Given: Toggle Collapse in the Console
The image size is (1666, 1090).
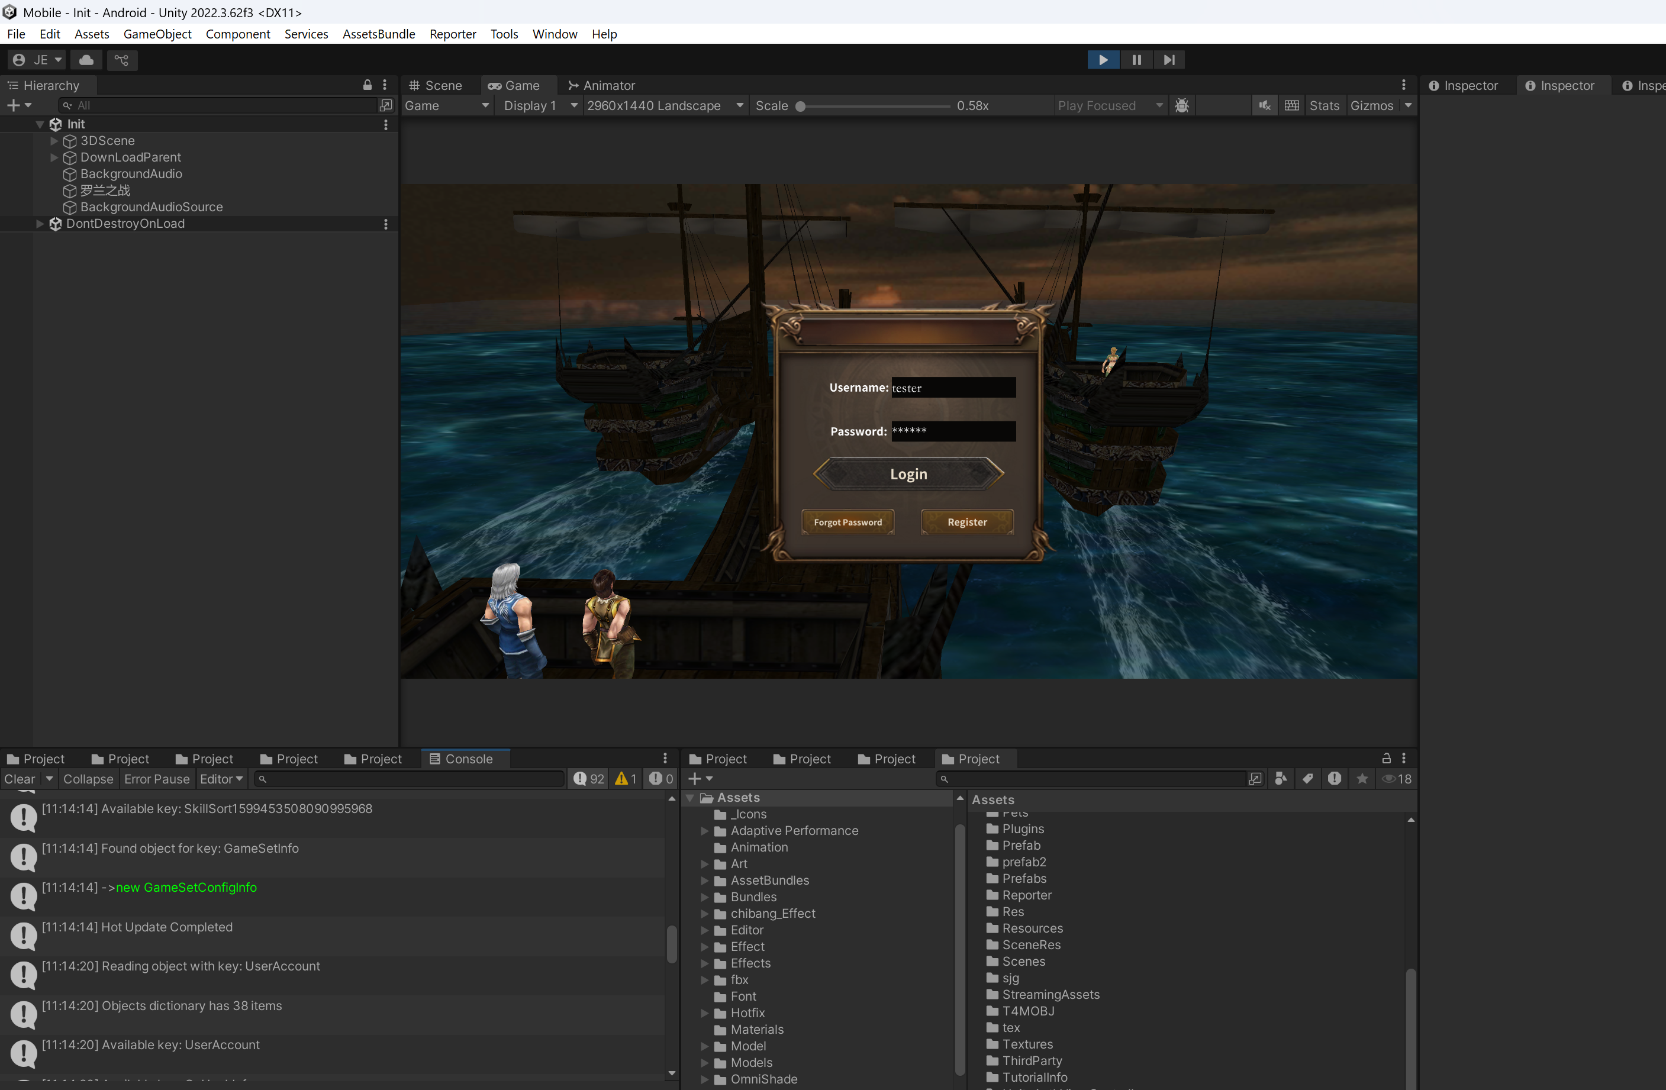Looking at the screenshot, I should pos(88,779).
